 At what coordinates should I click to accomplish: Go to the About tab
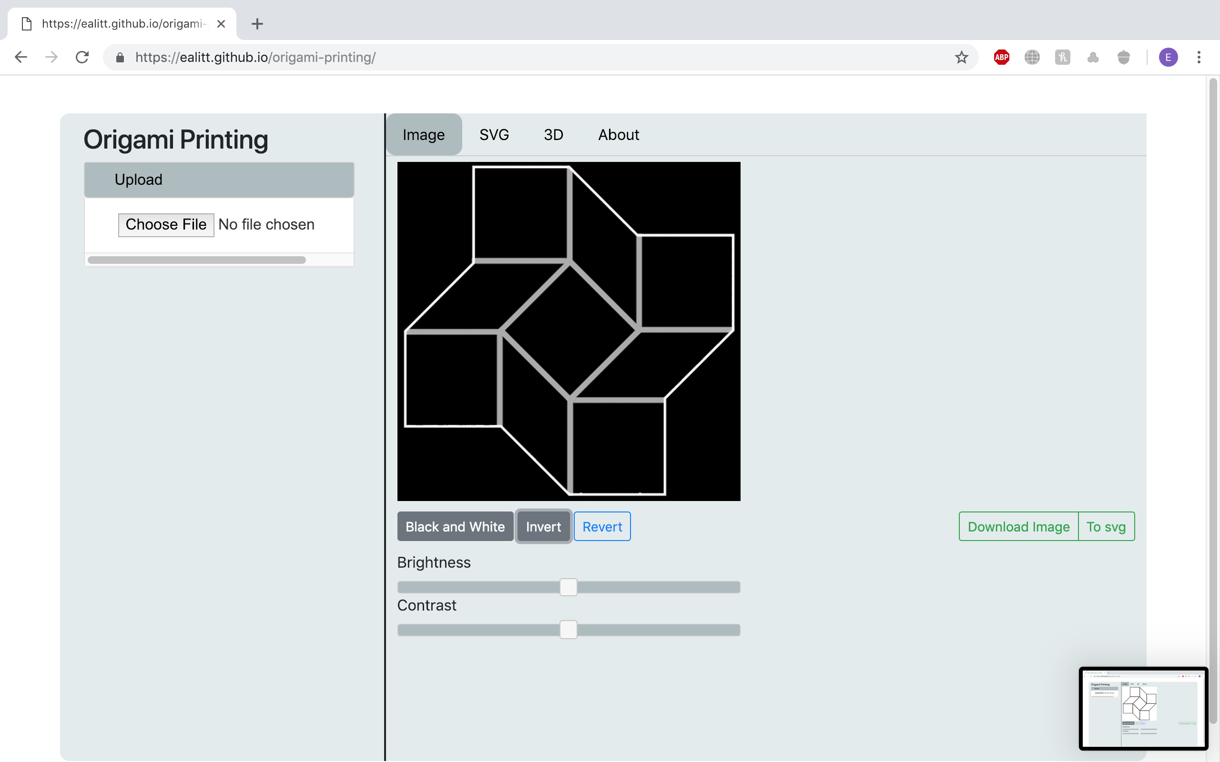pyautogui.click(x=618, y=135)
